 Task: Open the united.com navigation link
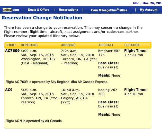click(x=11, y=10)
